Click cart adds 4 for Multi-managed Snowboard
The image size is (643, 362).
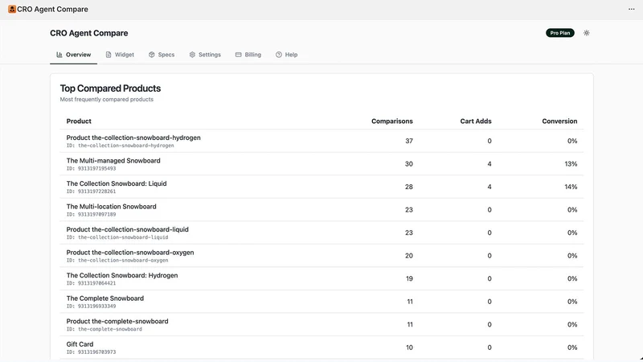point(489,164)
